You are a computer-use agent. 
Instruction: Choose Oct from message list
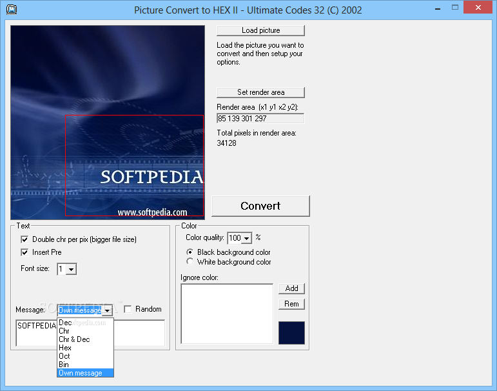[x=85, y=356]
